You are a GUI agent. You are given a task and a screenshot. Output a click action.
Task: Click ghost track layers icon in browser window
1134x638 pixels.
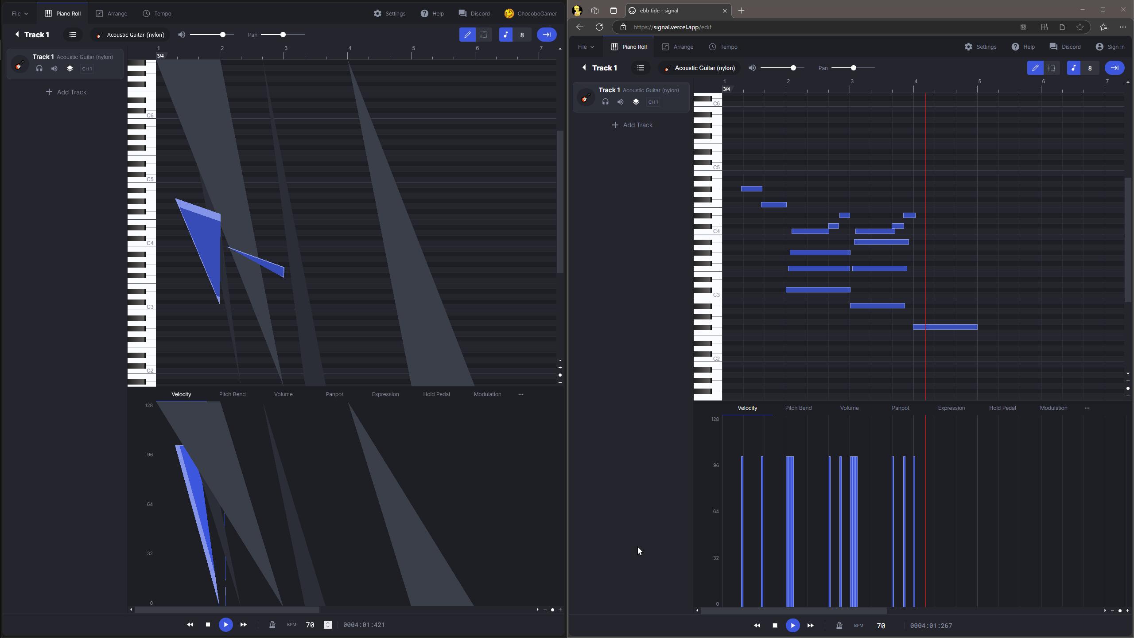tap(636, 102)
